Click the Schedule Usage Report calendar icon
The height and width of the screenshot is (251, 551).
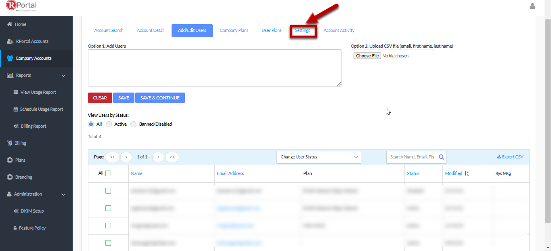pyautogui.click(x=16, y=109)
